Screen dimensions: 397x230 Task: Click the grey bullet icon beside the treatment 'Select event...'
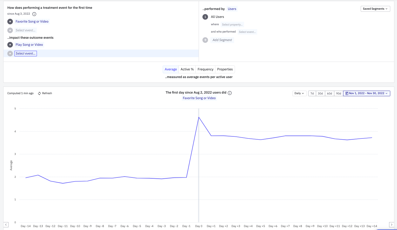[10, 30]
